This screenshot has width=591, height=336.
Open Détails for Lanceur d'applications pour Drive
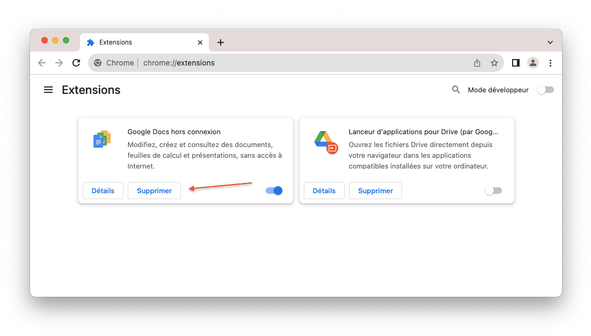click(324, 191)
